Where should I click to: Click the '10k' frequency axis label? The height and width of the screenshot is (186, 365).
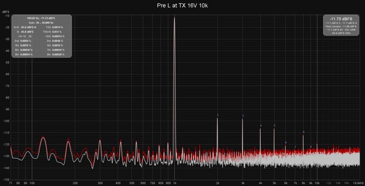pos(317,183)
